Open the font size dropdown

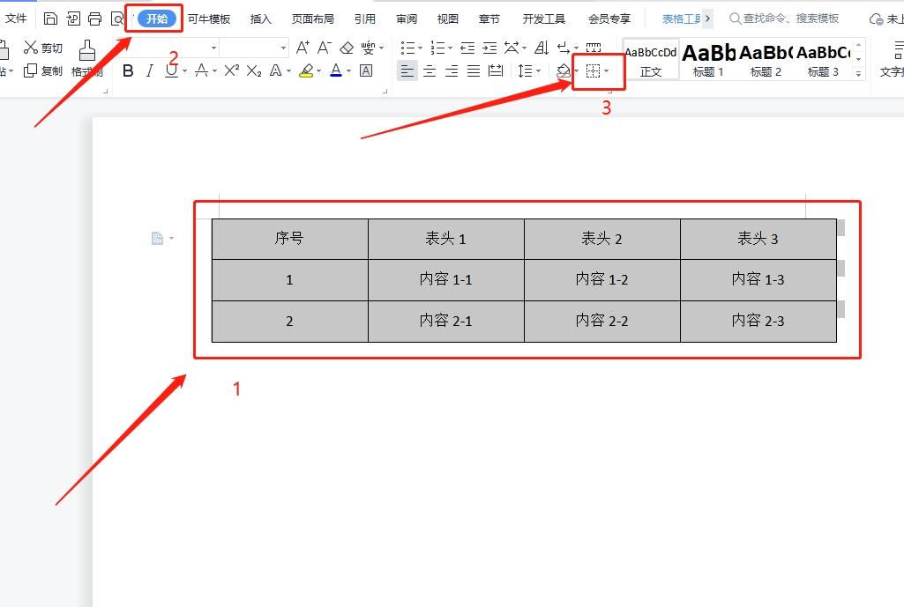pyautogui.click(x=283, y=48)
